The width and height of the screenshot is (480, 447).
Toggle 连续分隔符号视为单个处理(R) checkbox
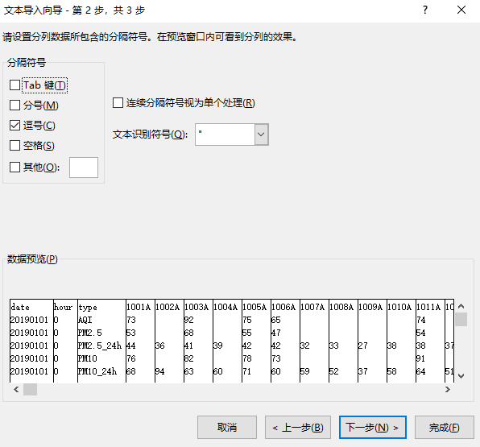tap(118, 103)
